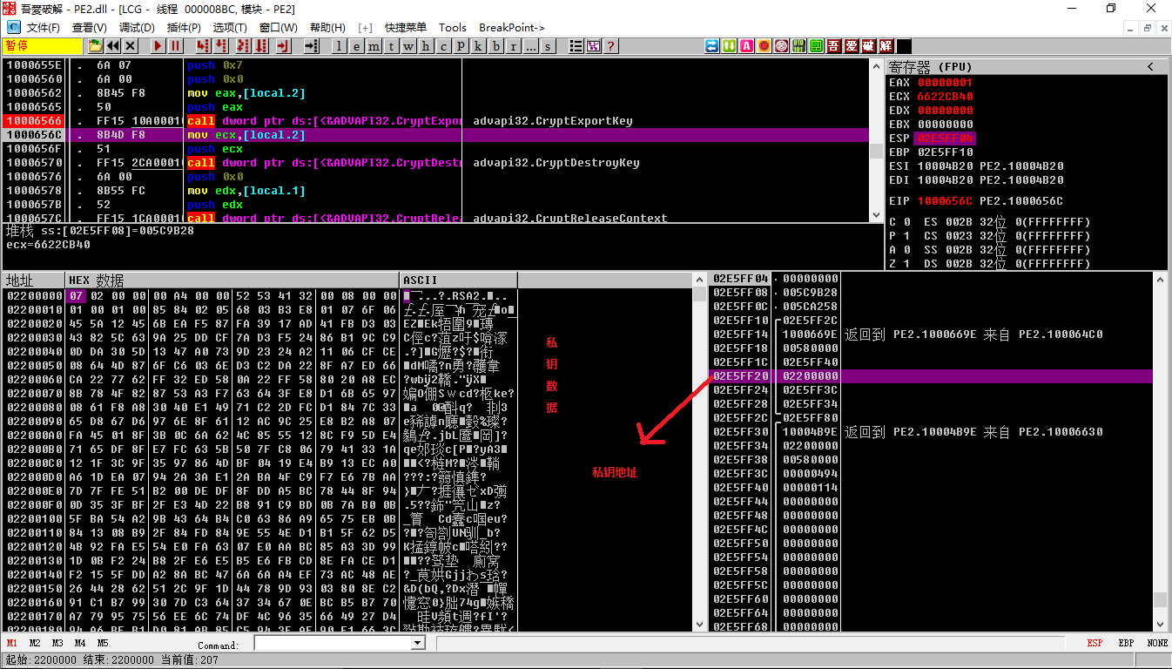The image size is (1172, 669).
Task: Click the Pause debugging icon
Action: tap(176, 46)
